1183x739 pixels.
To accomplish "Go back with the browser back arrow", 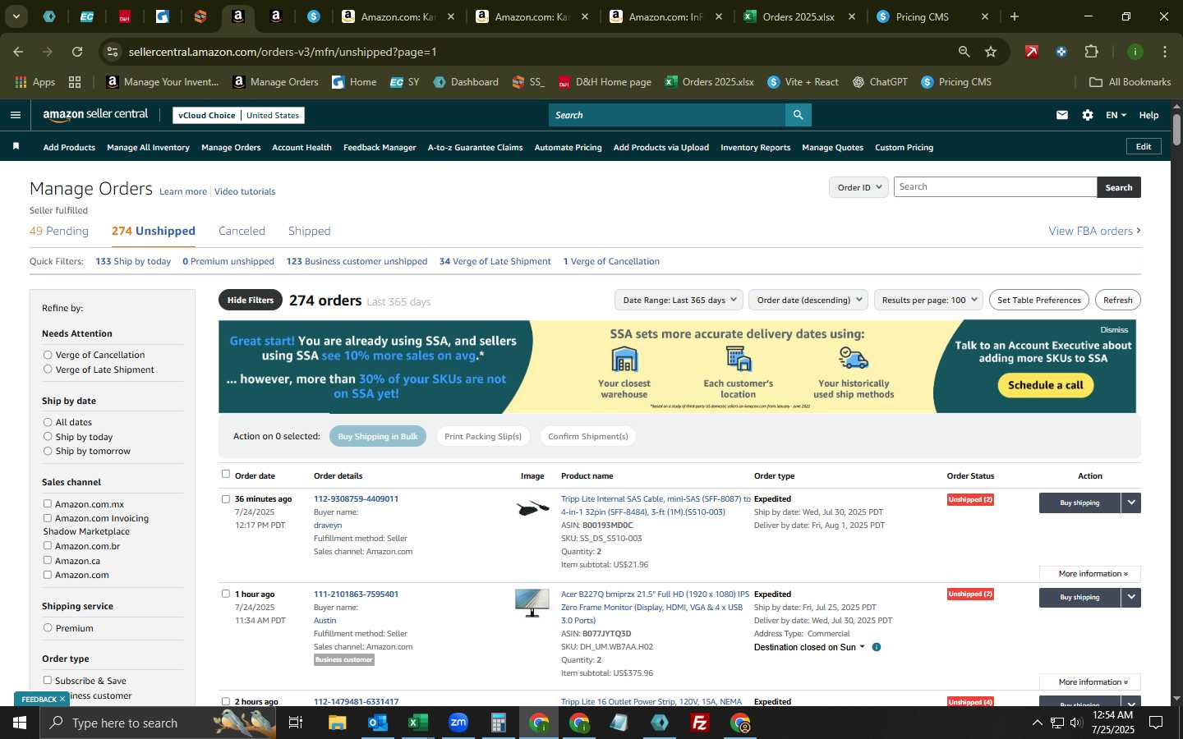I will click(x=18, y=52).
